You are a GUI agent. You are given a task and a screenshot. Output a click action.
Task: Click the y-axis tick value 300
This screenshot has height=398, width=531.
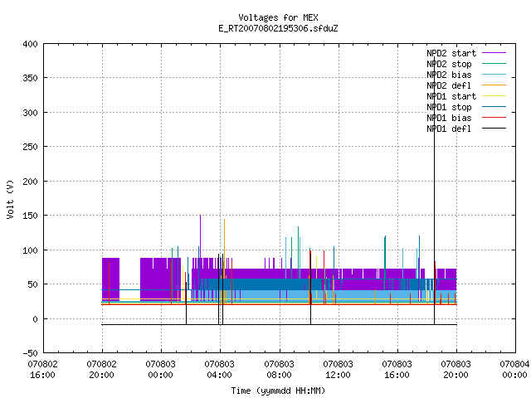pyautogui.click(x=30, y=113)
